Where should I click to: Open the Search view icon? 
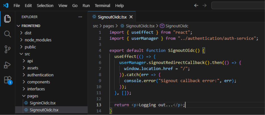point(8,34)
